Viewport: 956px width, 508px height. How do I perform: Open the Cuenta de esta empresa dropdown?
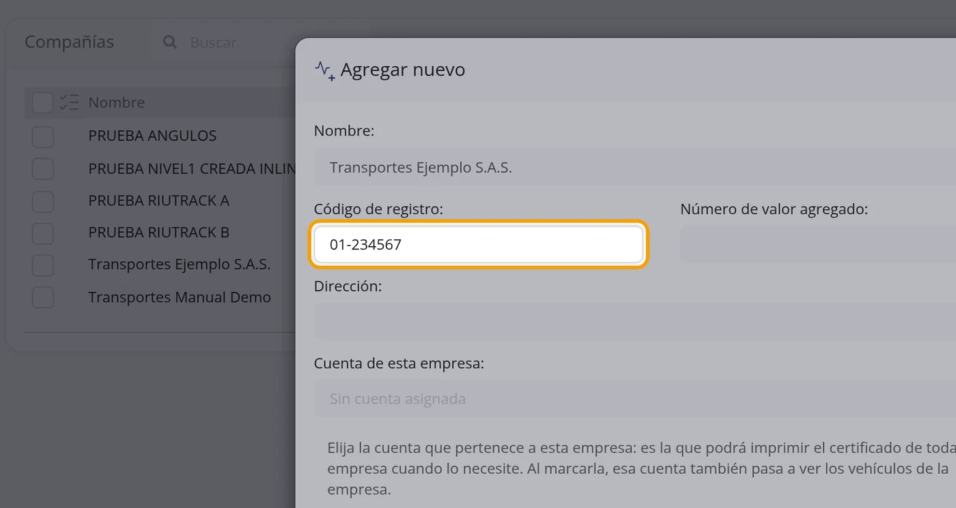pos(635,399)
